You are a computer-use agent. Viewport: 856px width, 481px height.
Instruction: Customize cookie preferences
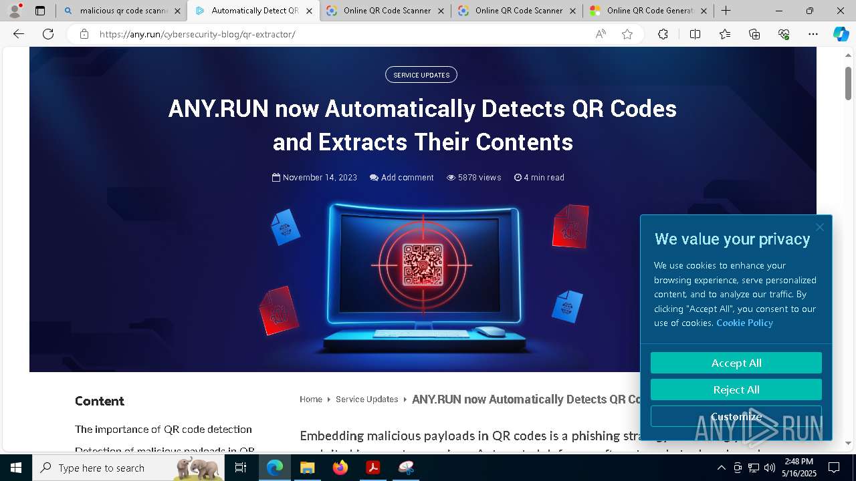[736, 416]
